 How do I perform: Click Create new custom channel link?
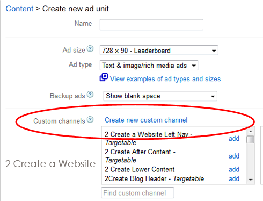tap(146, 120)
